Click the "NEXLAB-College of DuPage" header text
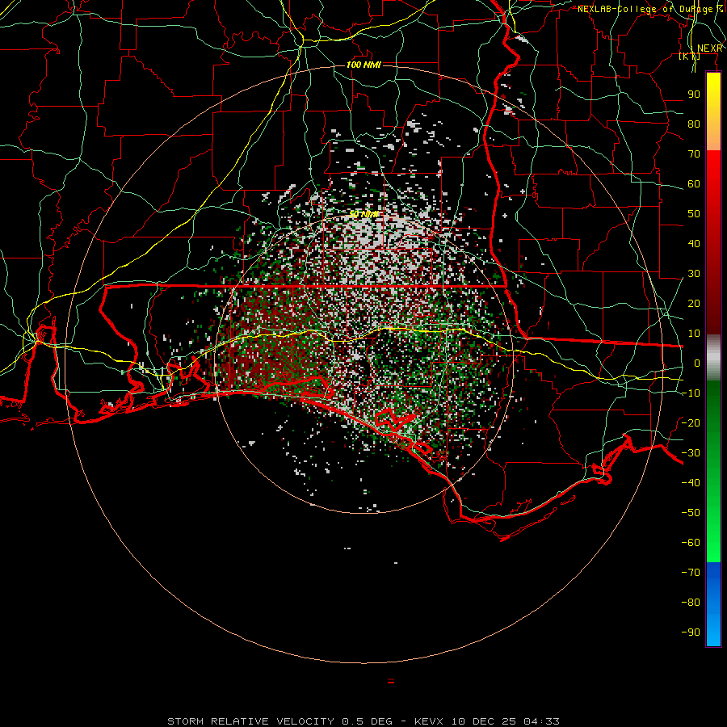Viewport: 727px width, 727px height. [645, 9]
